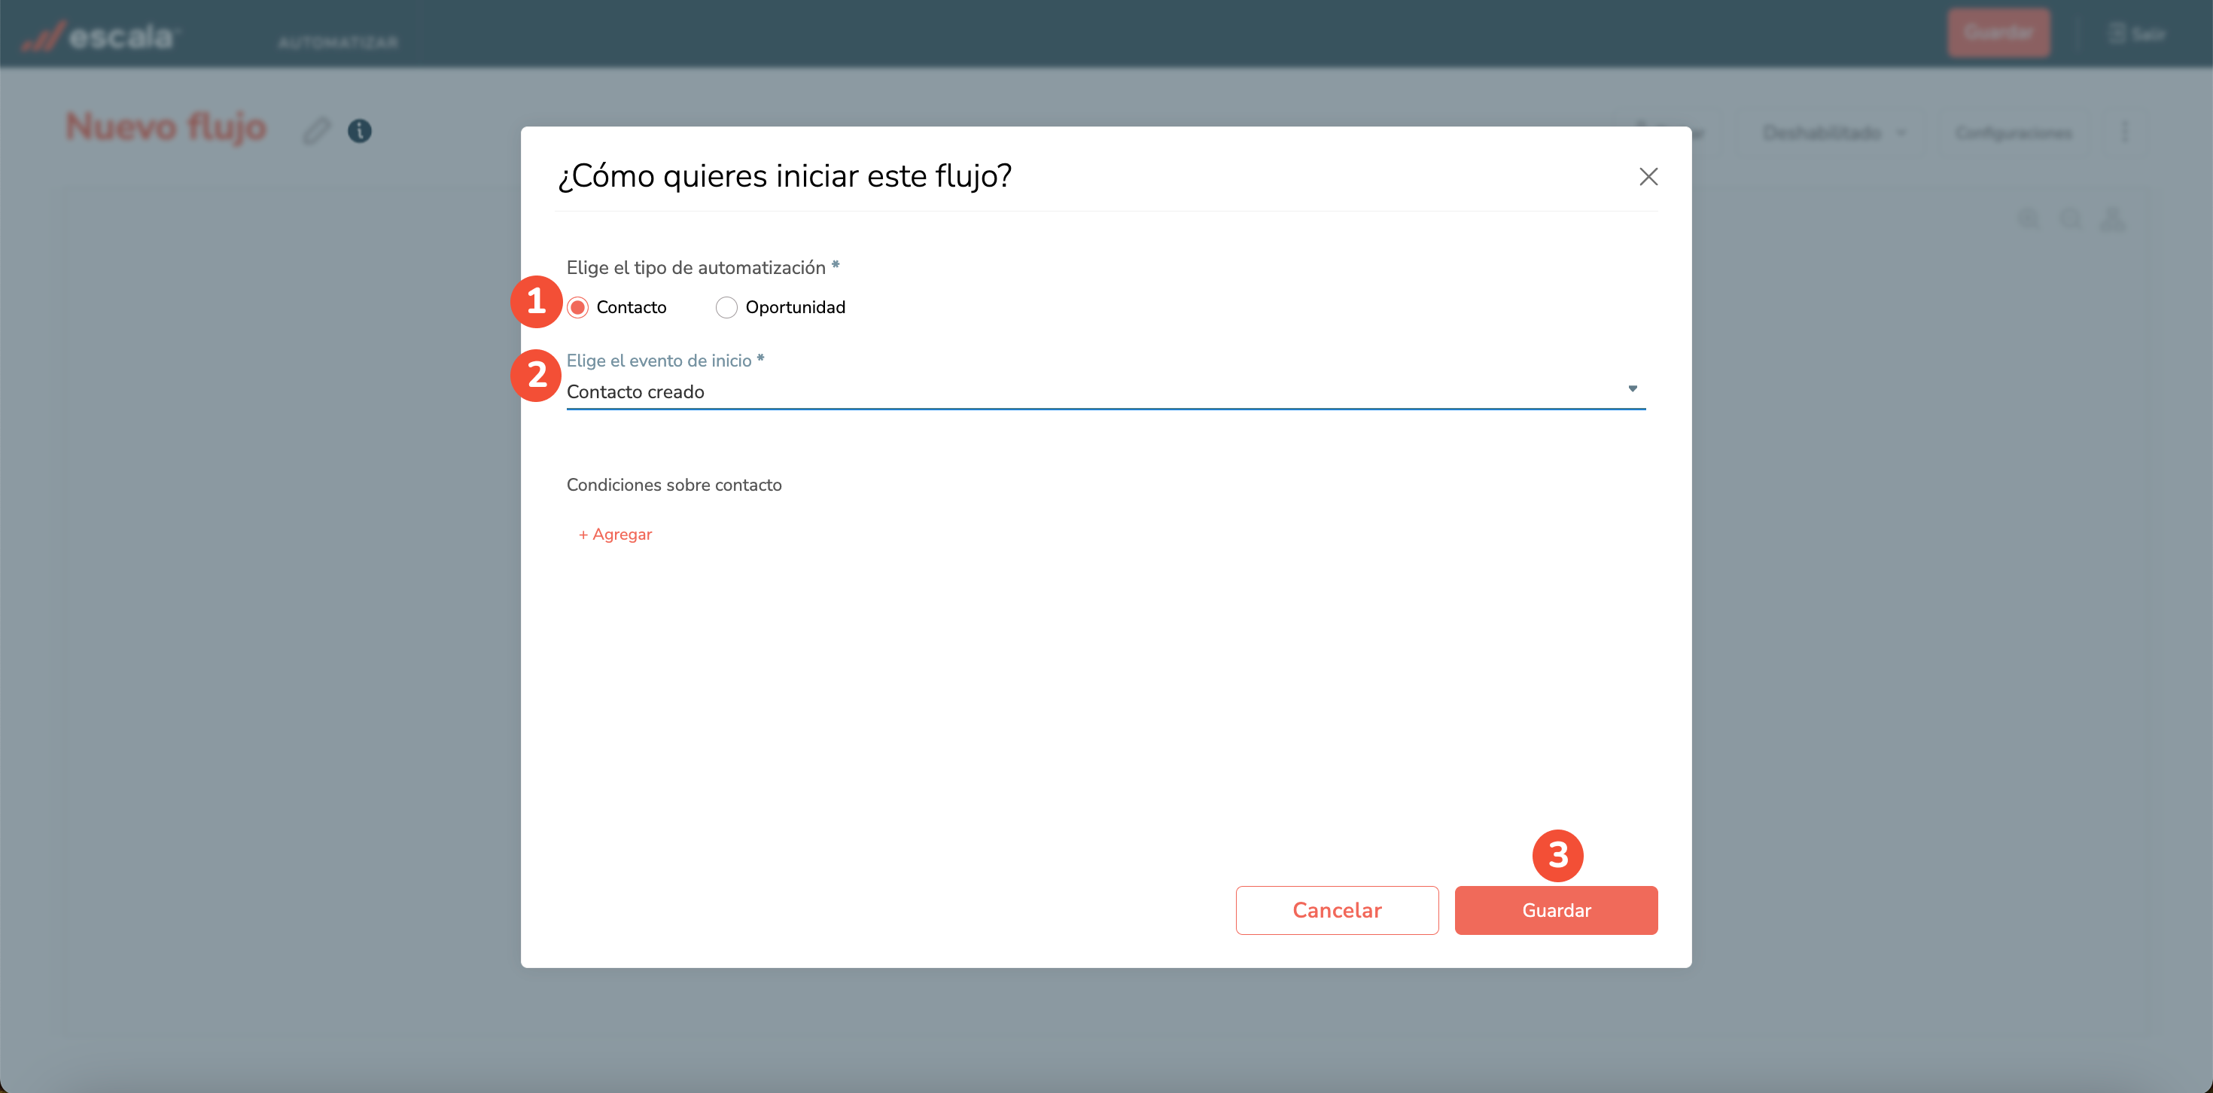
Task: Click '+ Agregar' to add a condition
Action: (x=615, y=534)
